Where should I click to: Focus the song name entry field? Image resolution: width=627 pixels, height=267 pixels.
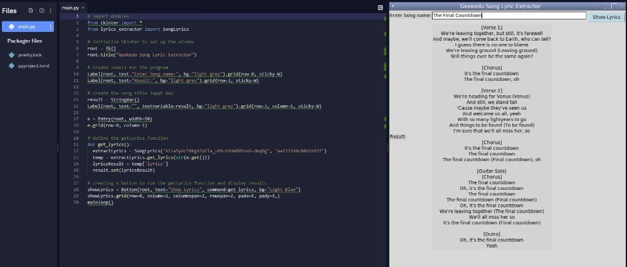[x=509, y=16]
